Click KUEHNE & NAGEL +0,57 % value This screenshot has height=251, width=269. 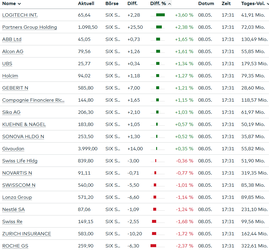pos(184,124)
